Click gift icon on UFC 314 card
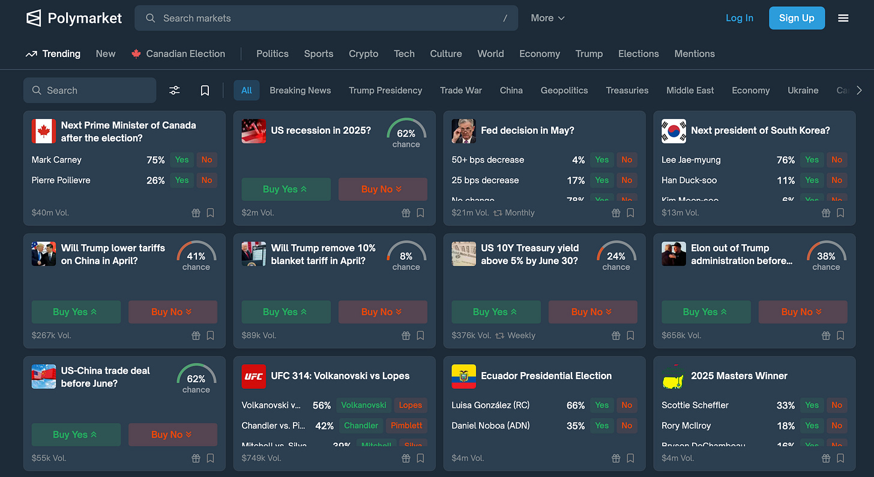The height and width of the screenshot is (477, 874). tap(406, 458)
